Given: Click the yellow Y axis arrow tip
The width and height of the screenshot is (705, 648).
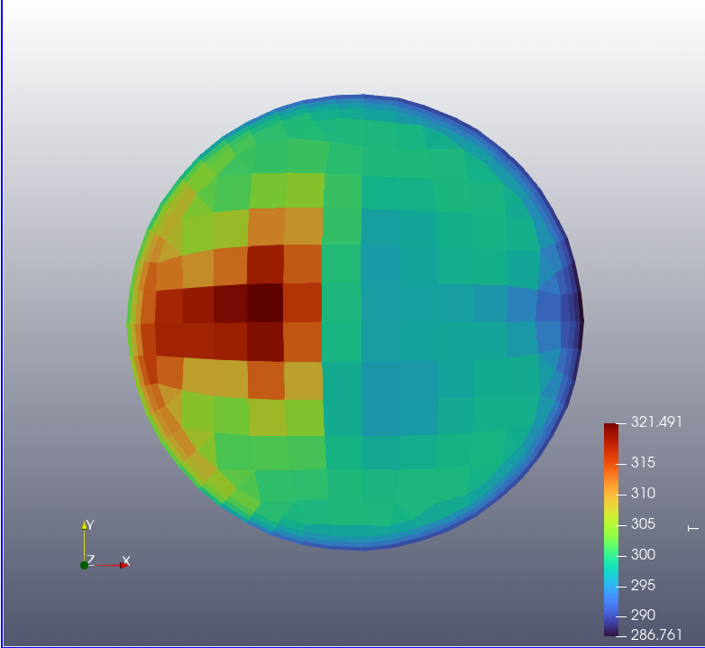Looking at the screenshot, I should pyautogui.click(x=85, y=525).
